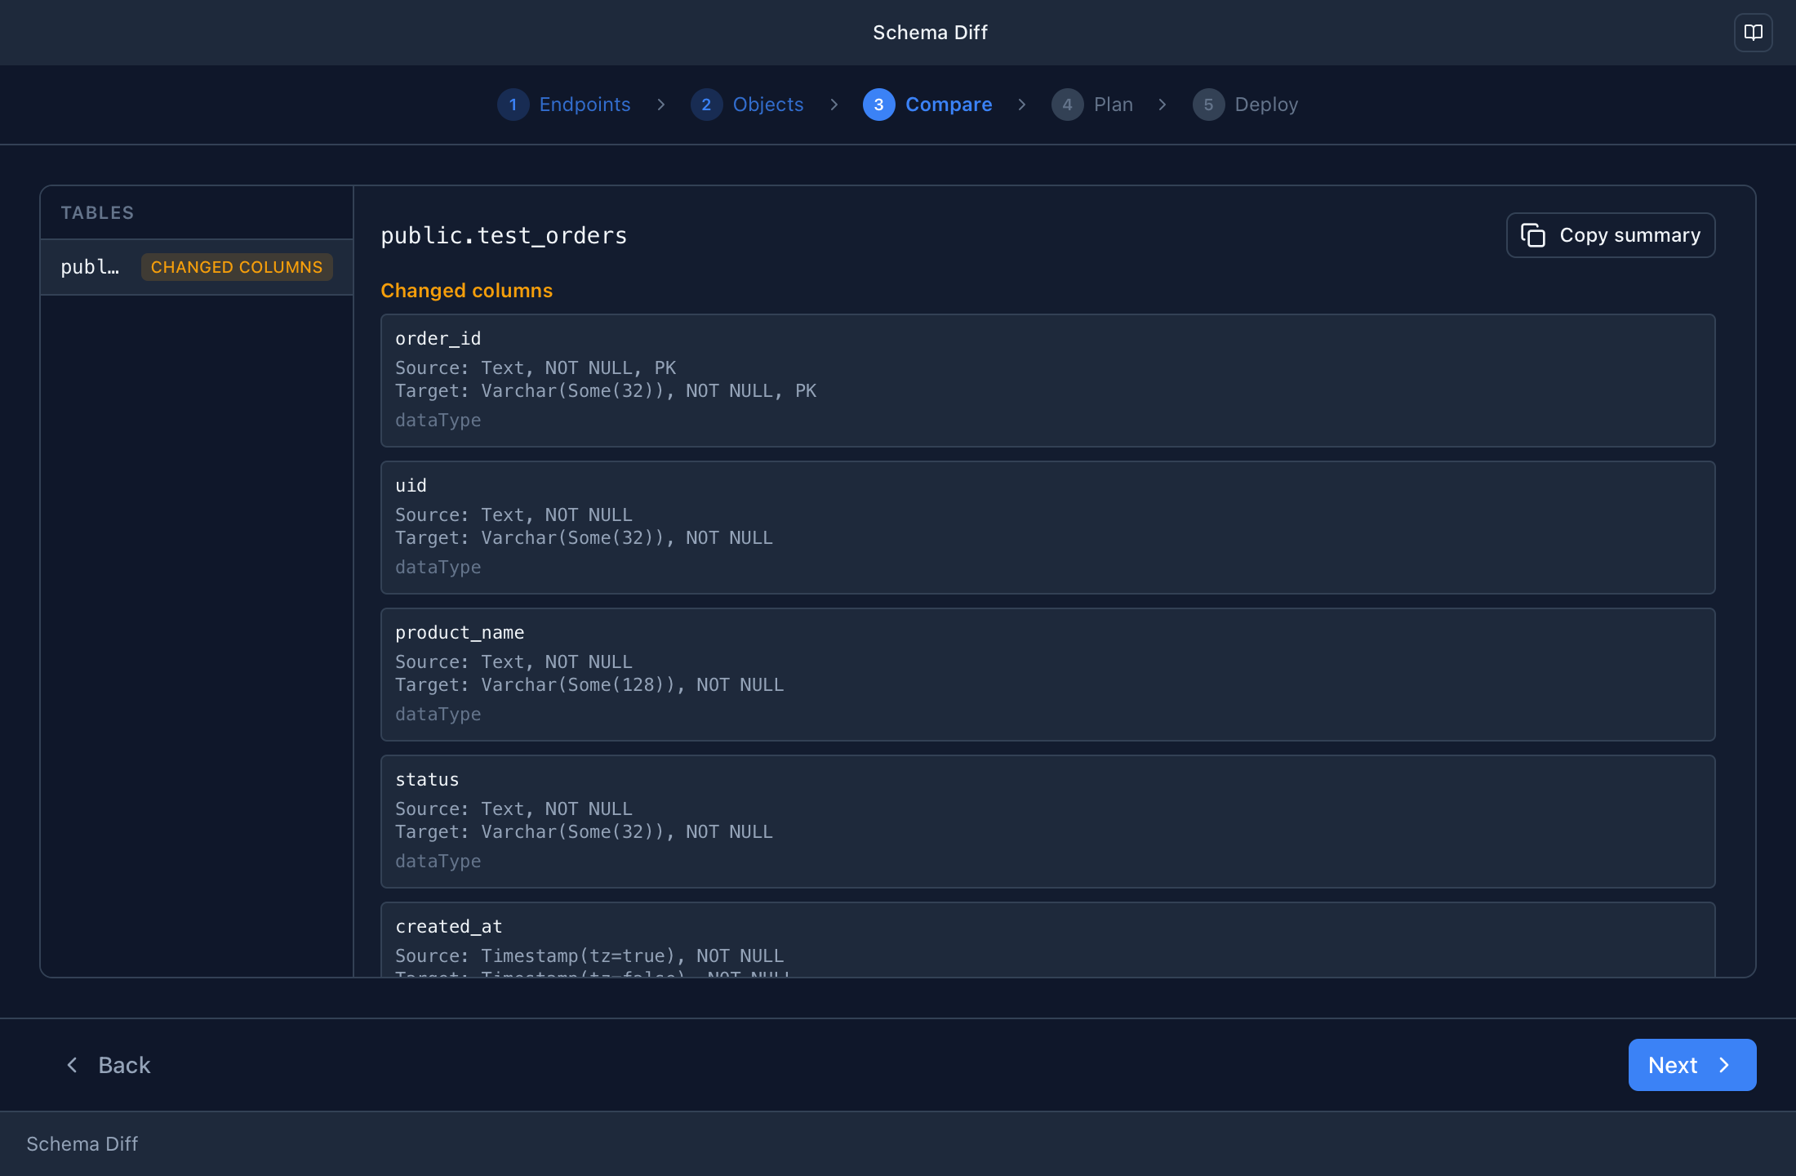
Task: Click order_id Target Varchar(Some(32)) PK line
Action: pos(606,390)
